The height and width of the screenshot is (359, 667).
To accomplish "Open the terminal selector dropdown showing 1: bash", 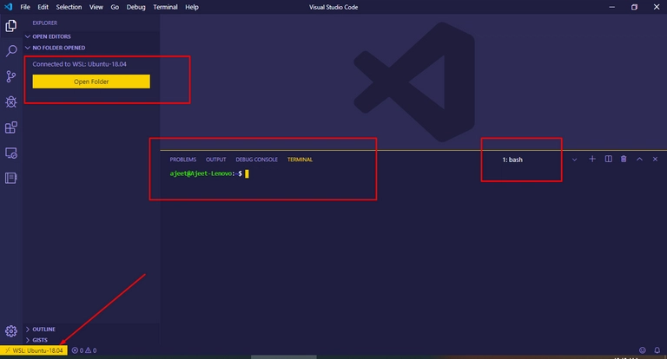I will [539, 160].
